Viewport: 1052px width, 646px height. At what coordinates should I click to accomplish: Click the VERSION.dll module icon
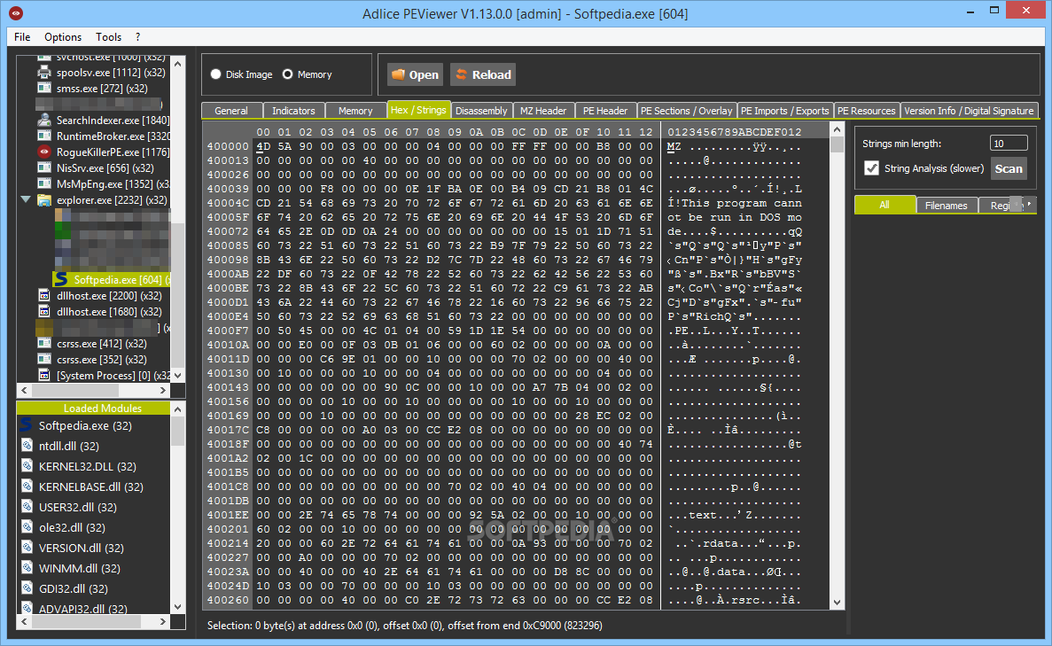tap(27, 548)
